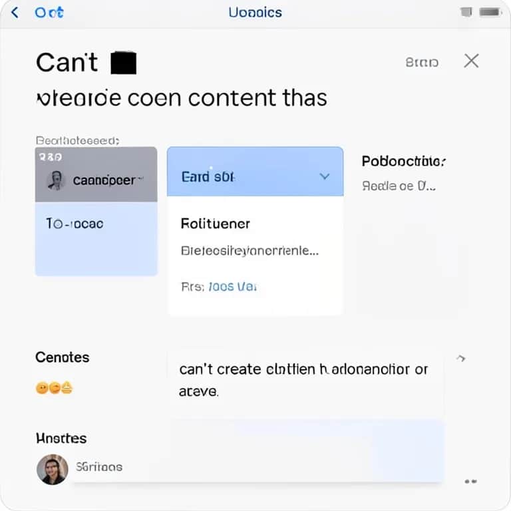Click the first yellow emoji face

tap(42, 388)
